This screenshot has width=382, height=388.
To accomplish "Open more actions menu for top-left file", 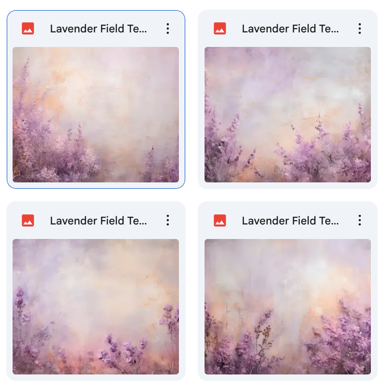I will click(168, 29).
